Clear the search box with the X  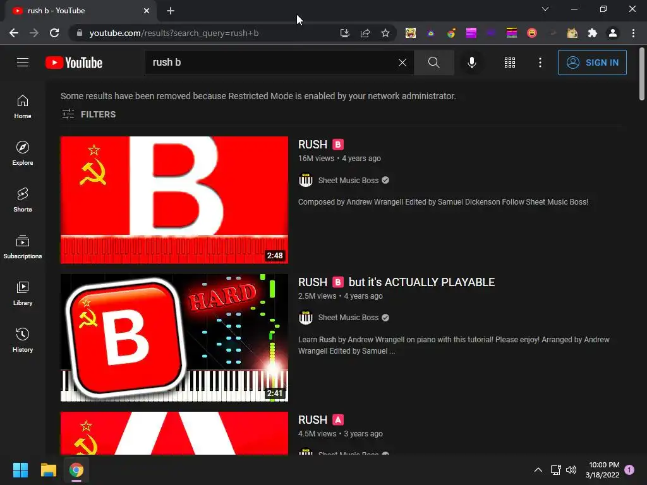402,63
